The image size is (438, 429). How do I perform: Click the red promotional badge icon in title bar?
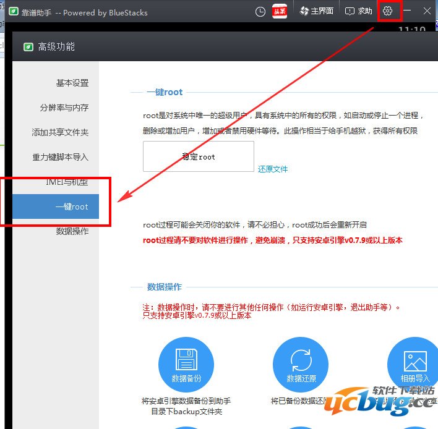(x=280, y=12)
